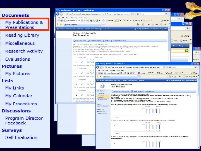201x151 pixels.
Task: Expand Google search box dropdown in Survey Response window
Action: click(x=82, y=20)
